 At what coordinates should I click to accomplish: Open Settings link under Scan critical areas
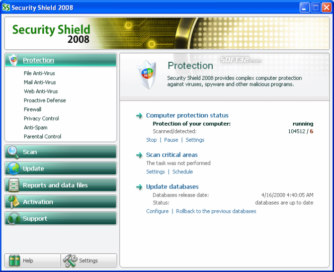155,171
